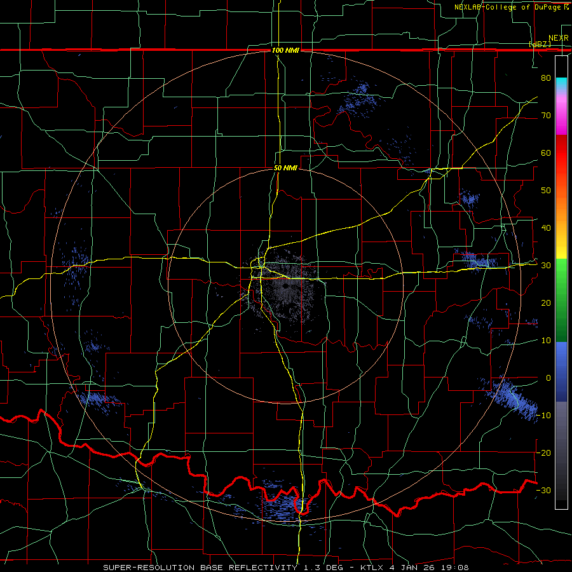This screenshot has height=572, width=572.
Task: Click the -20 value on the dBZ scale
Action: pyautogui.click(x=543, y=453)
